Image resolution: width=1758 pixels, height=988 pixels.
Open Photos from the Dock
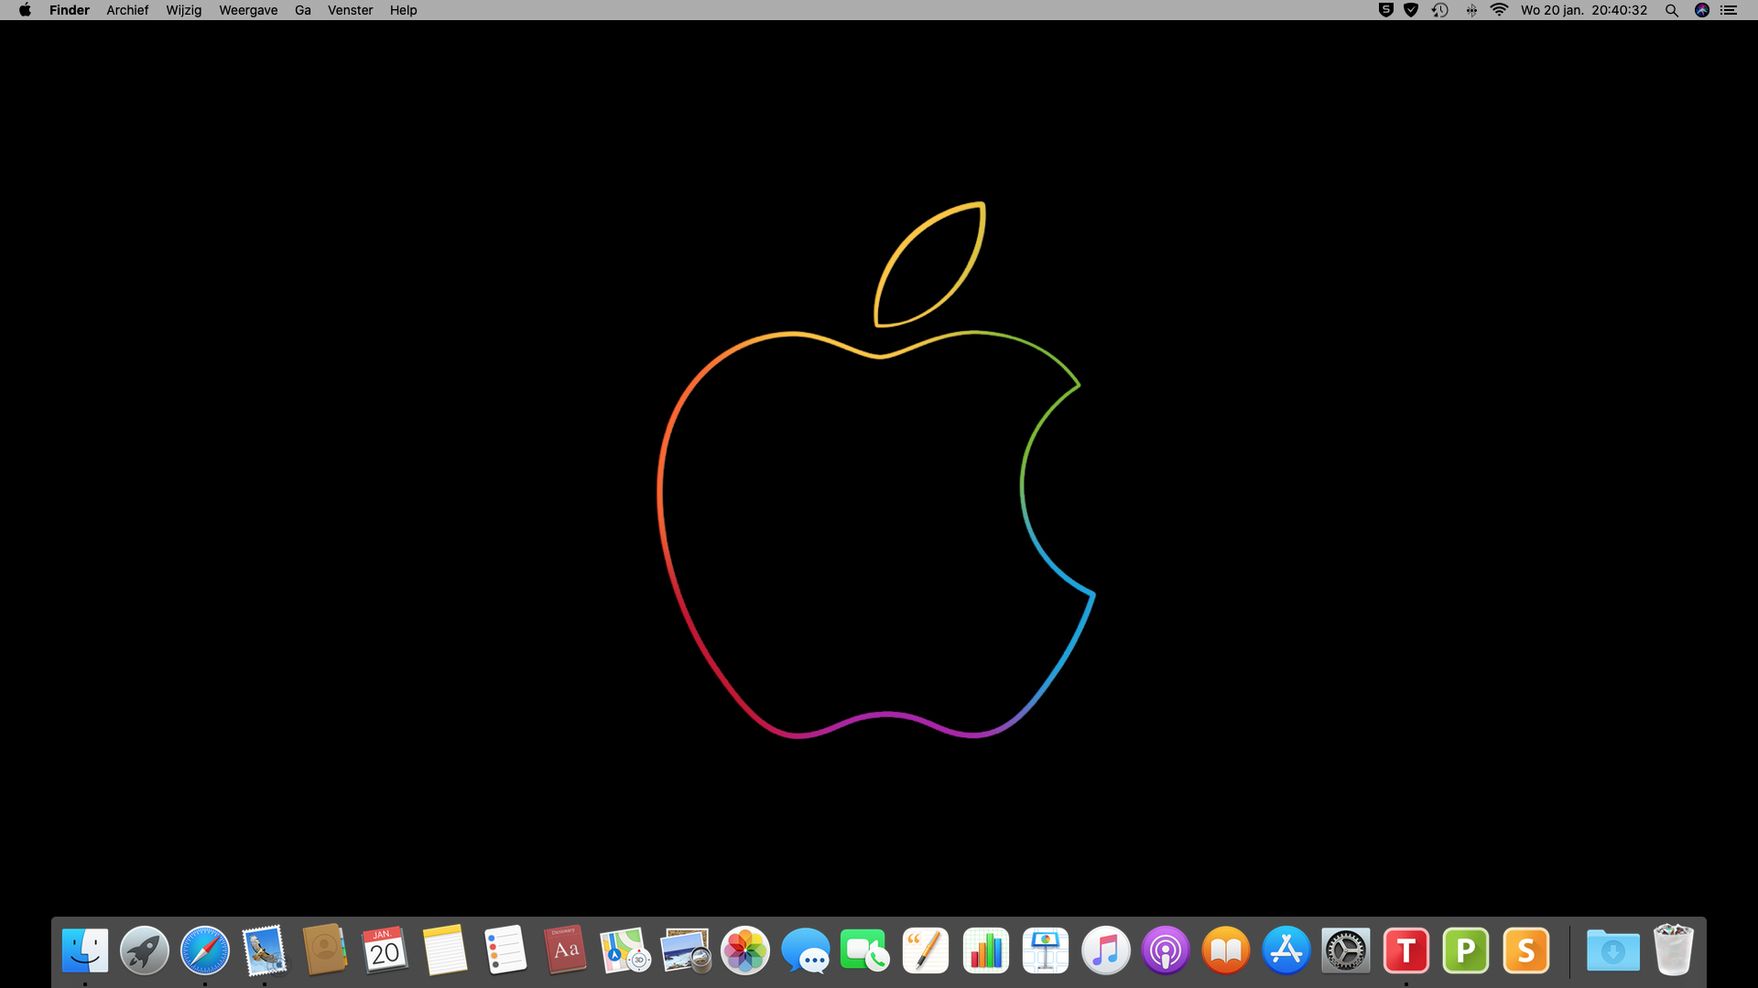click(745, 950)
